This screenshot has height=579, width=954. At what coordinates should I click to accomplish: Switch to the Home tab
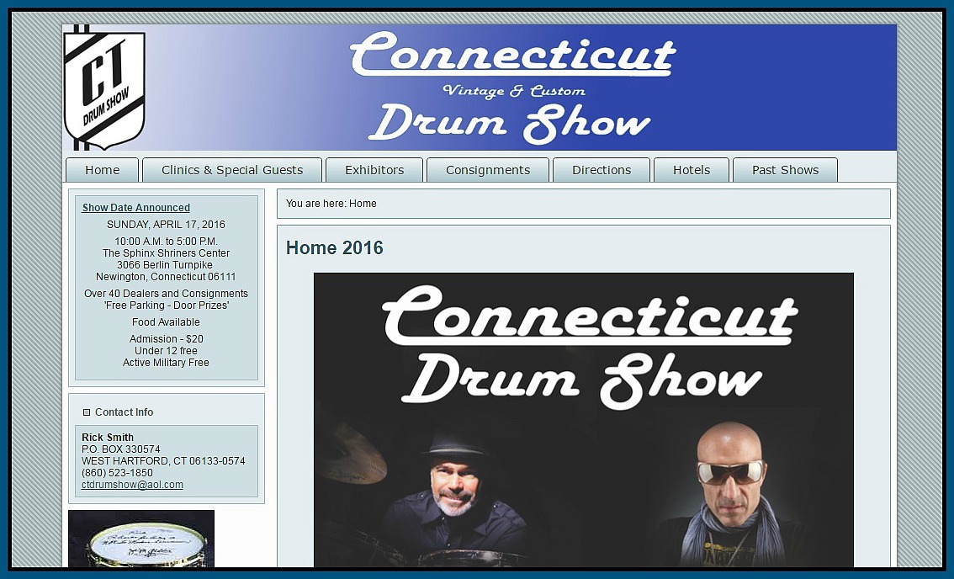click(101, 169)
